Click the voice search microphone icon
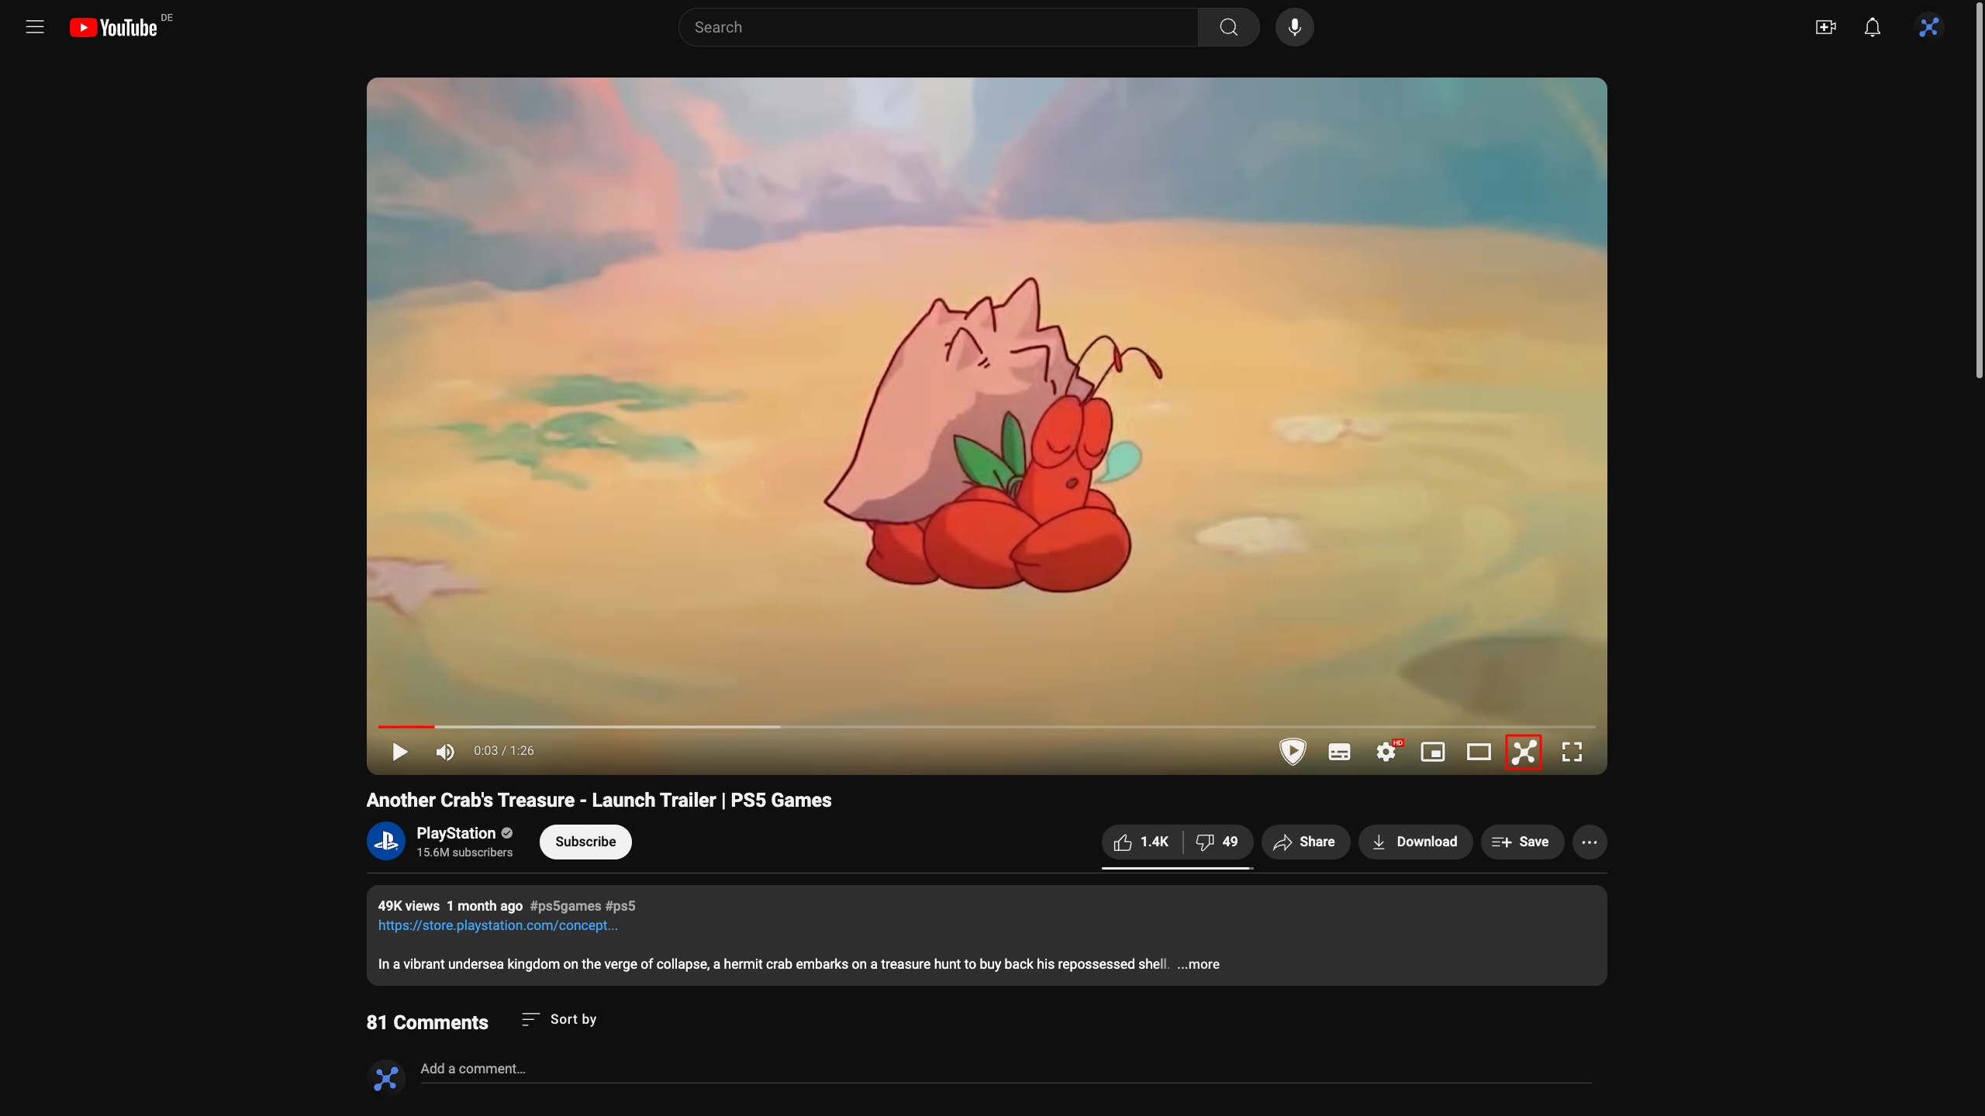1985x1116 pixels. pos(1294,27)
